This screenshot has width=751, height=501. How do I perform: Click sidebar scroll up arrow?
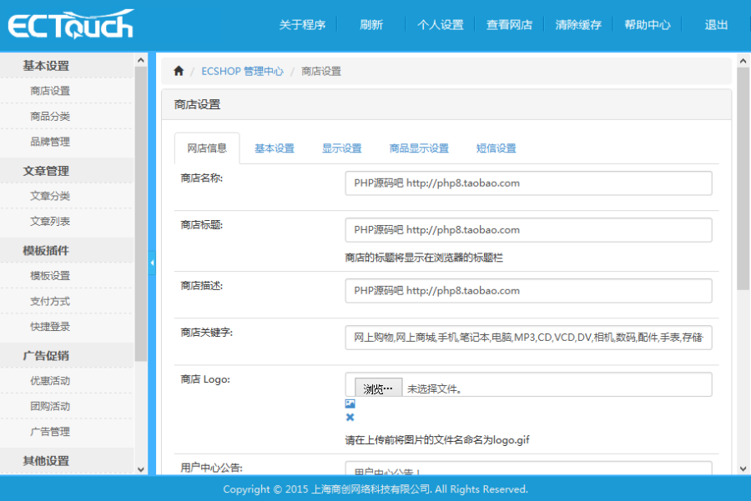141,60
